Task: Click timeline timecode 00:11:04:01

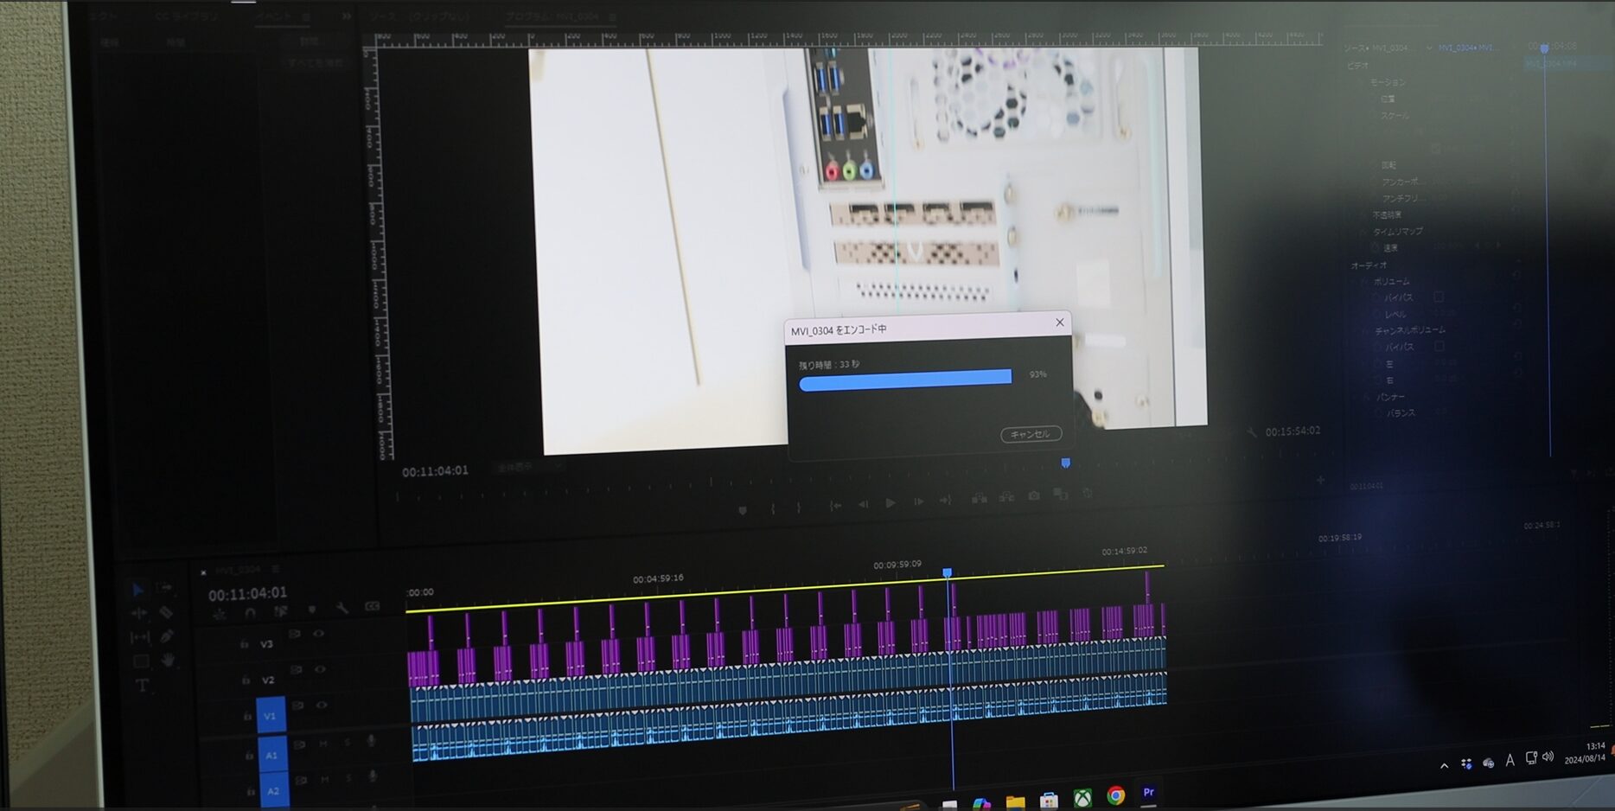Action: pyautogui.click(x=247, y=593)
